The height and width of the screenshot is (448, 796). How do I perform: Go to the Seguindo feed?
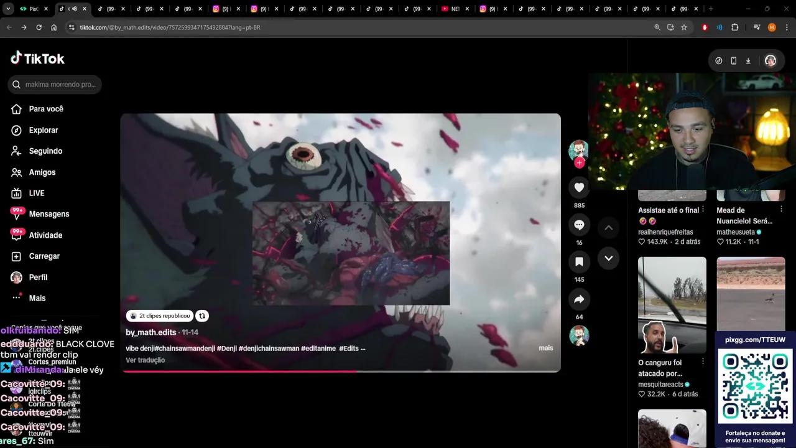coord(36,151)
